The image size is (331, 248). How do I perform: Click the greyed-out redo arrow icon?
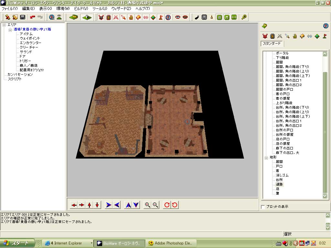pos(40,17)
